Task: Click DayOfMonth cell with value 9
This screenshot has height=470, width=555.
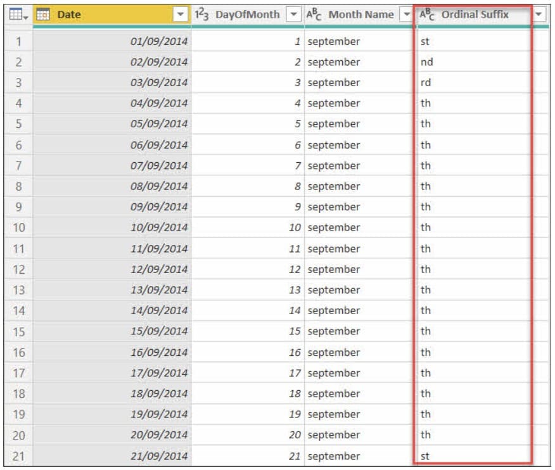Action: (x=248, y=207)
